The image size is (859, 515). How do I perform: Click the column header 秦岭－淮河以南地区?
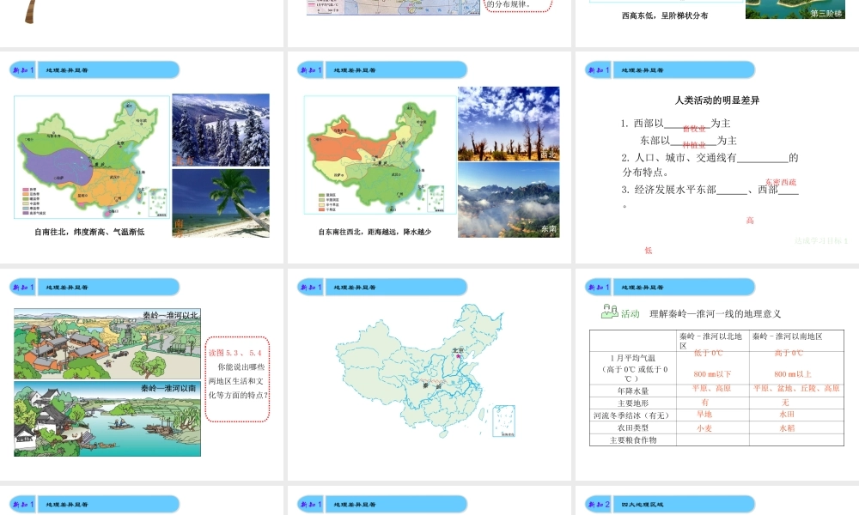[787, 336]
